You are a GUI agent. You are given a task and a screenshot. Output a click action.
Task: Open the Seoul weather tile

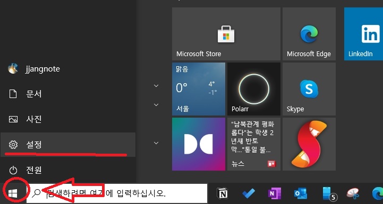(199, 89)
